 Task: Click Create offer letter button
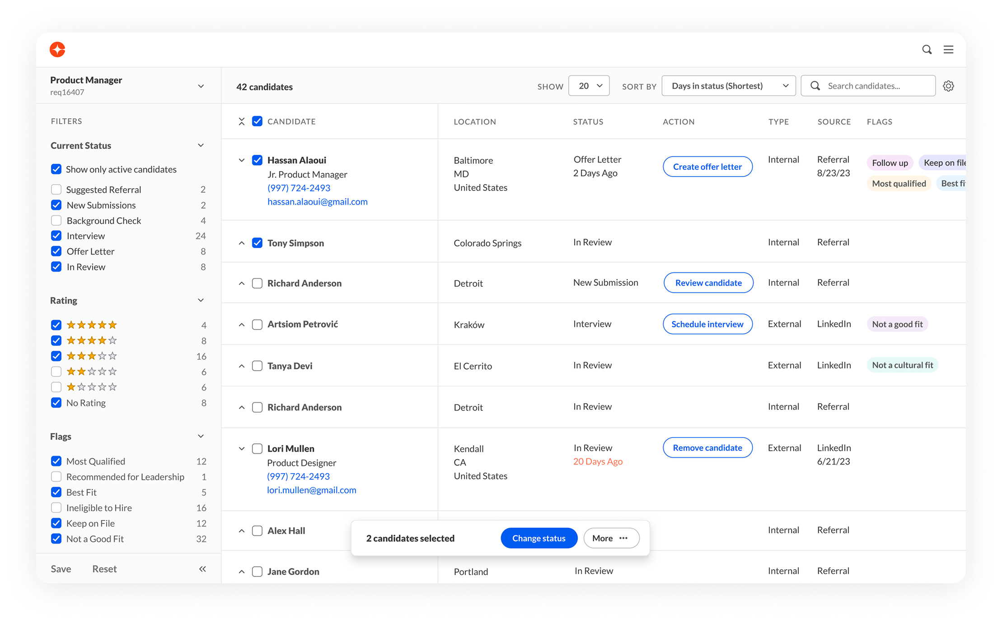707,167
